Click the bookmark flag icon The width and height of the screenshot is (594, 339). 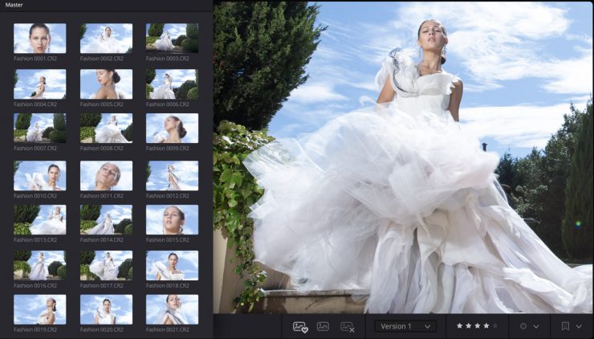(x=566, y=326)
